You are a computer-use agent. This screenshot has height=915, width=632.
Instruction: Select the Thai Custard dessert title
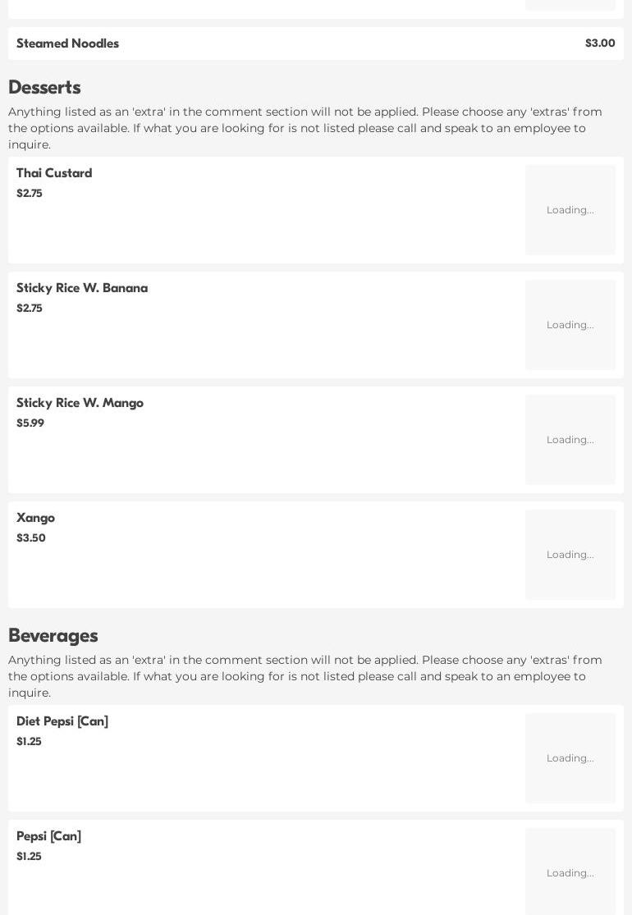[54, 173]
